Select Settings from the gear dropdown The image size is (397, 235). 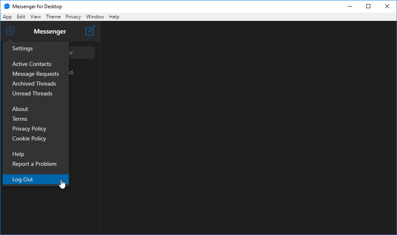coord(36,49)
